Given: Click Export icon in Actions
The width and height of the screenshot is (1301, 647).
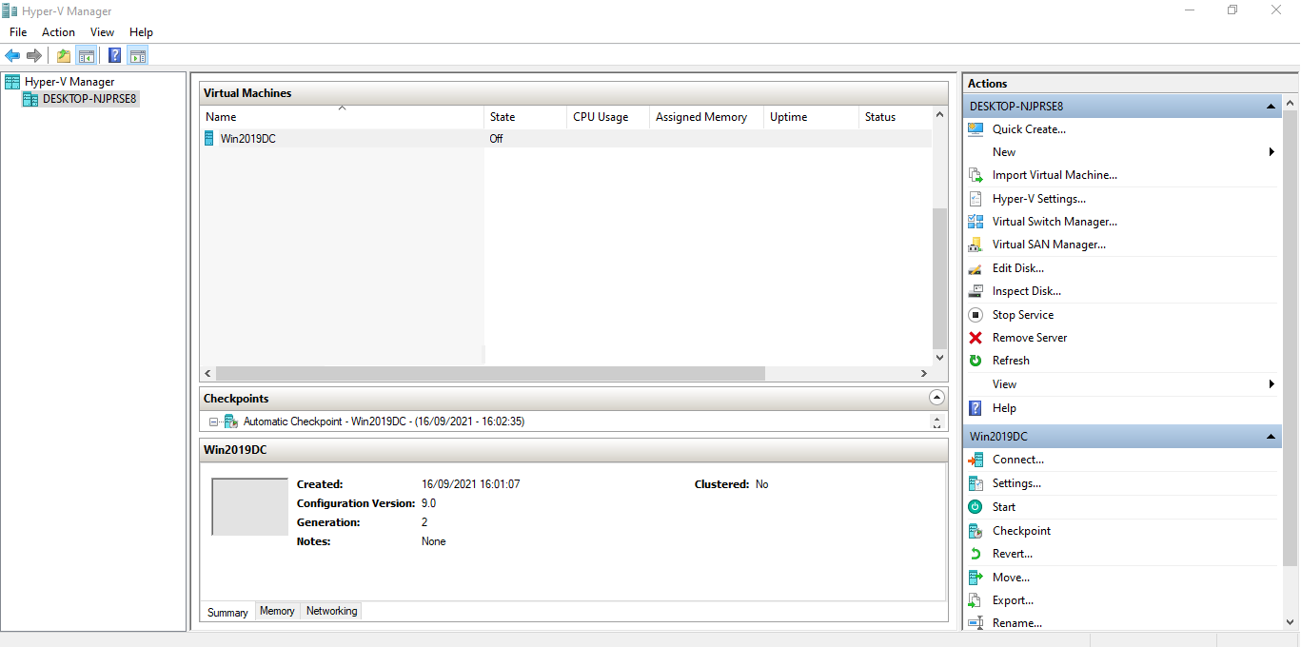Looking at the screenshot, I should tap(976, 600).
